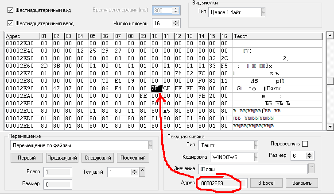This screenshot has height=194, width=334.
Task: Click the text cell of row 00002E90
Action: pos(277,88)
